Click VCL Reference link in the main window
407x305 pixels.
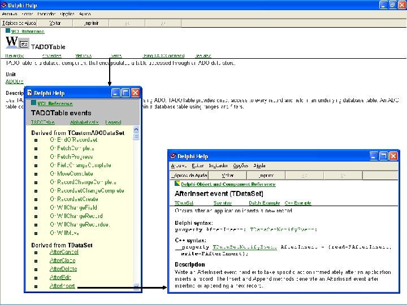click(28, 32)
